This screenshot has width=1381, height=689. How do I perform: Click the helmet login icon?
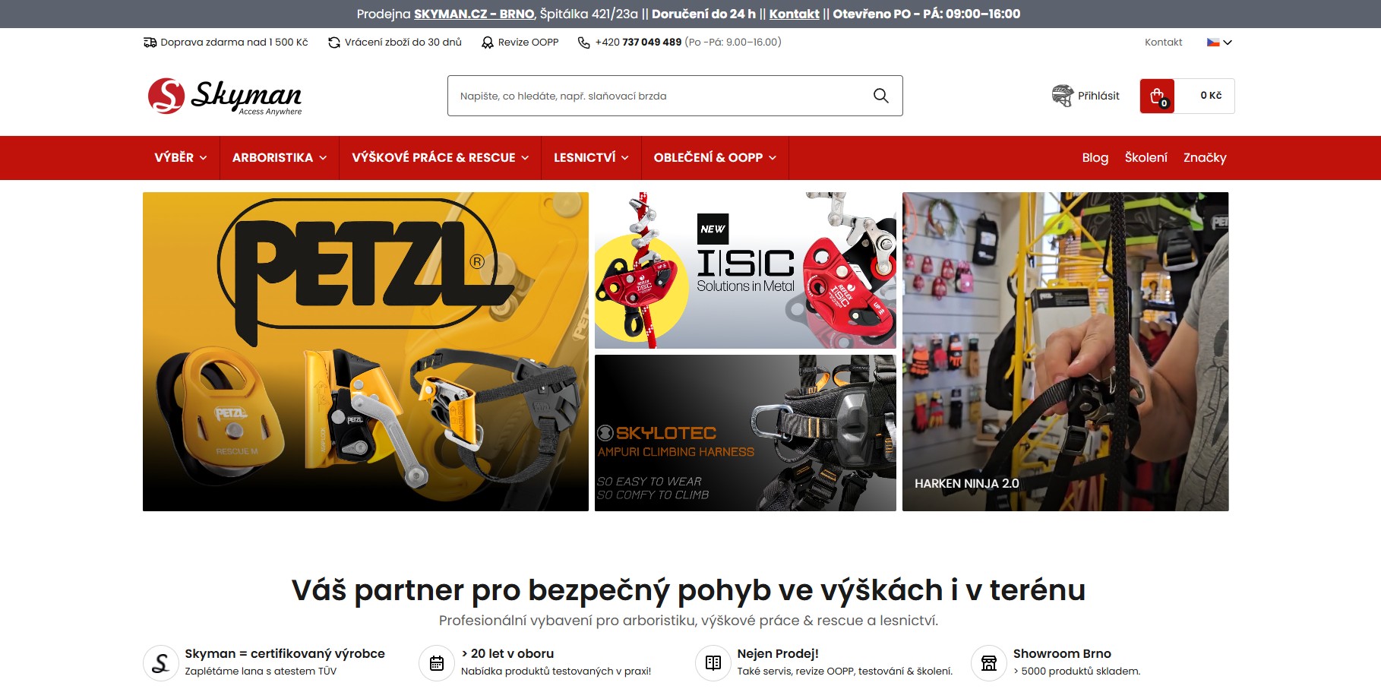tap(1063, 96)
